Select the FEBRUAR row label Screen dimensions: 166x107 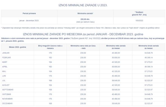click(6, 58)
